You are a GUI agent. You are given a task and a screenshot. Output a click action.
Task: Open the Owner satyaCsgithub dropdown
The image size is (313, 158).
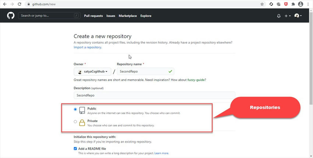pyautogui.click(x=92, y=71)
